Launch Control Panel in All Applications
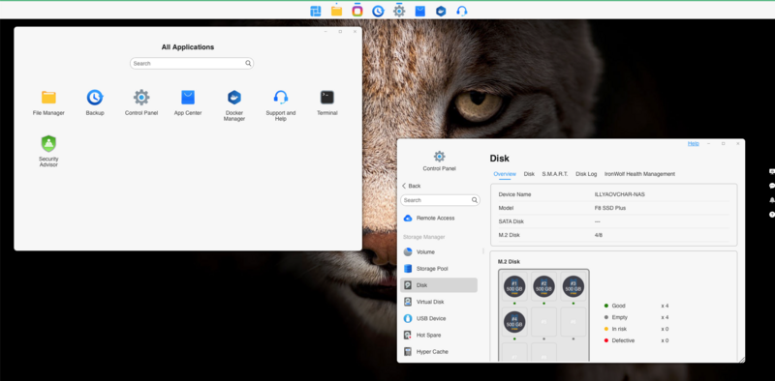 coord(141,103)
